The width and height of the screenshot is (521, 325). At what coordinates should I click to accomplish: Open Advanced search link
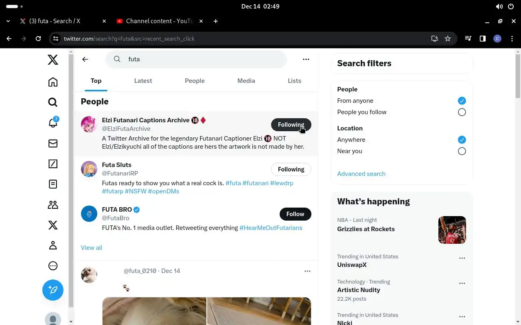[361, 174]
